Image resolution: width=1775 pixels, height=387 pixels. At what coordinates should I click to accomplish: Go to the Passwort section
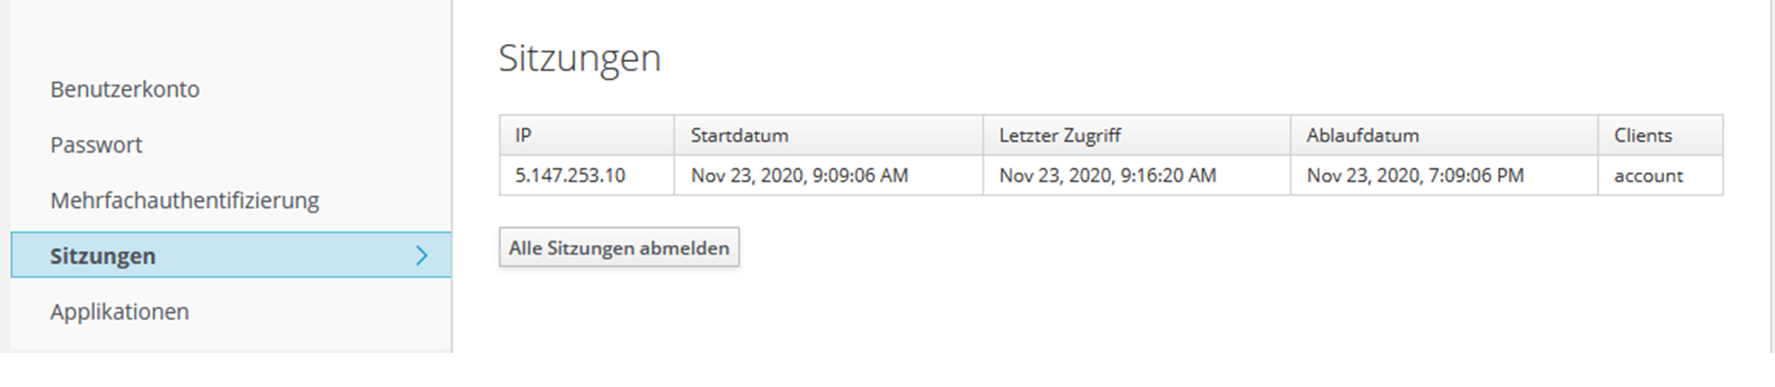(x=96, y=145)
